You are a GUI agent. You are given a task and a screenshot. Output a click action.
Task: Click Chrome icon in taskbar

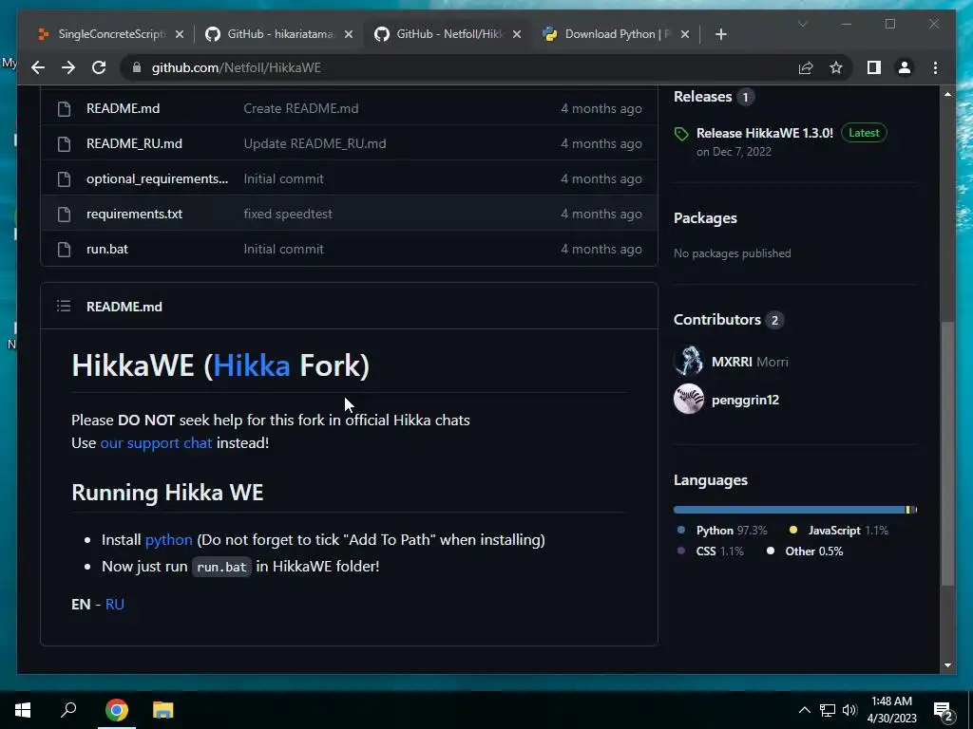click(x=116, y=710)
